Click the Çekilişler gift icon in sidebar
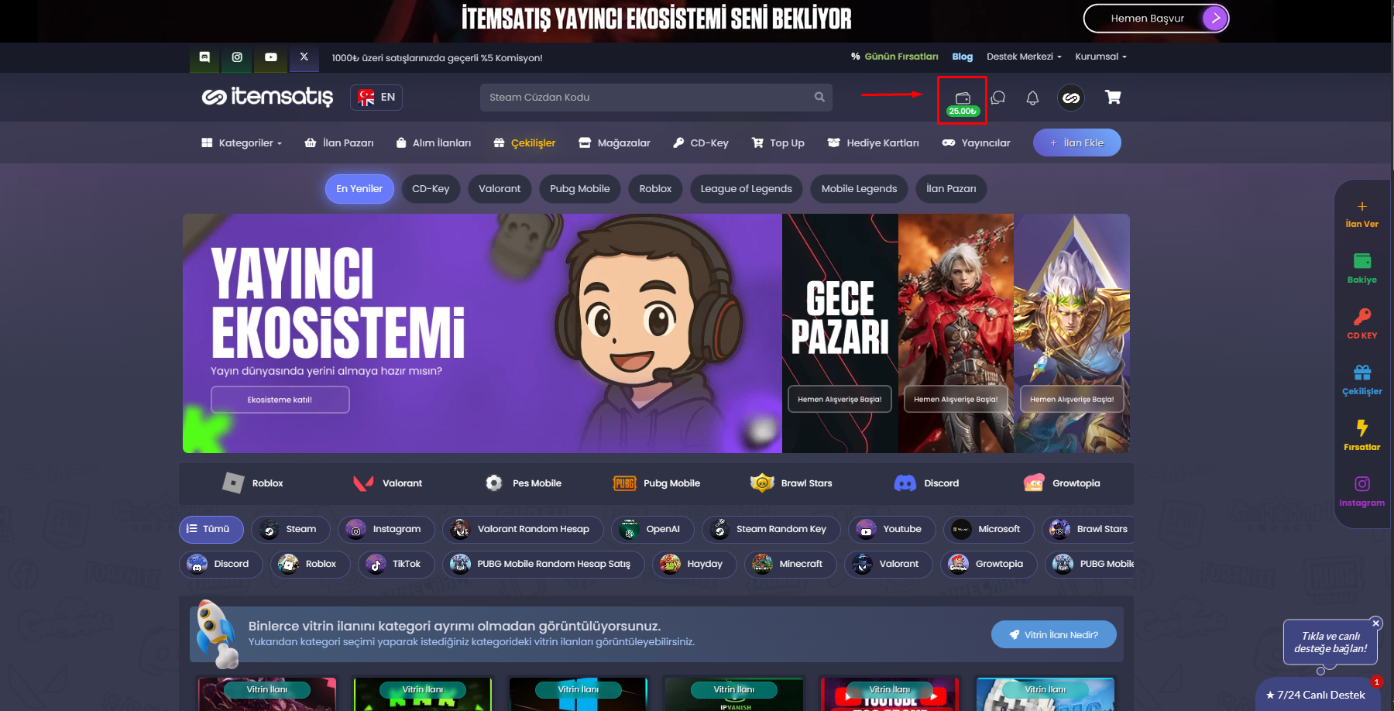This screenshot has height=711, width=1394. coord(1362,373)
